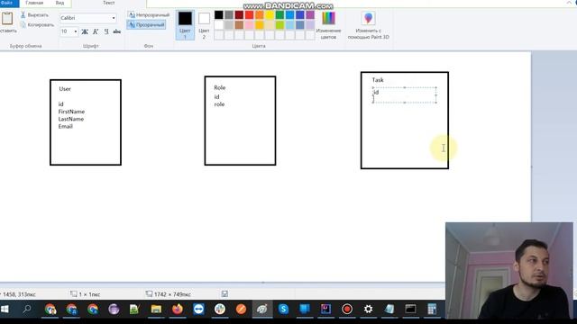Click the role field text under id

[219, 104]
